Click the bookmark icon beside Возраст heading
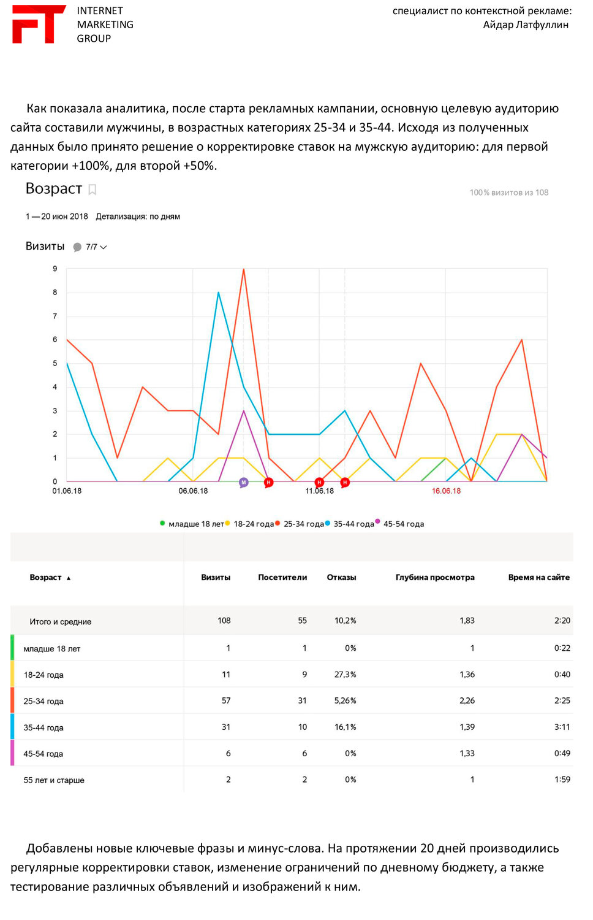Screen dimensions: 593x920 tap(93, 190)
